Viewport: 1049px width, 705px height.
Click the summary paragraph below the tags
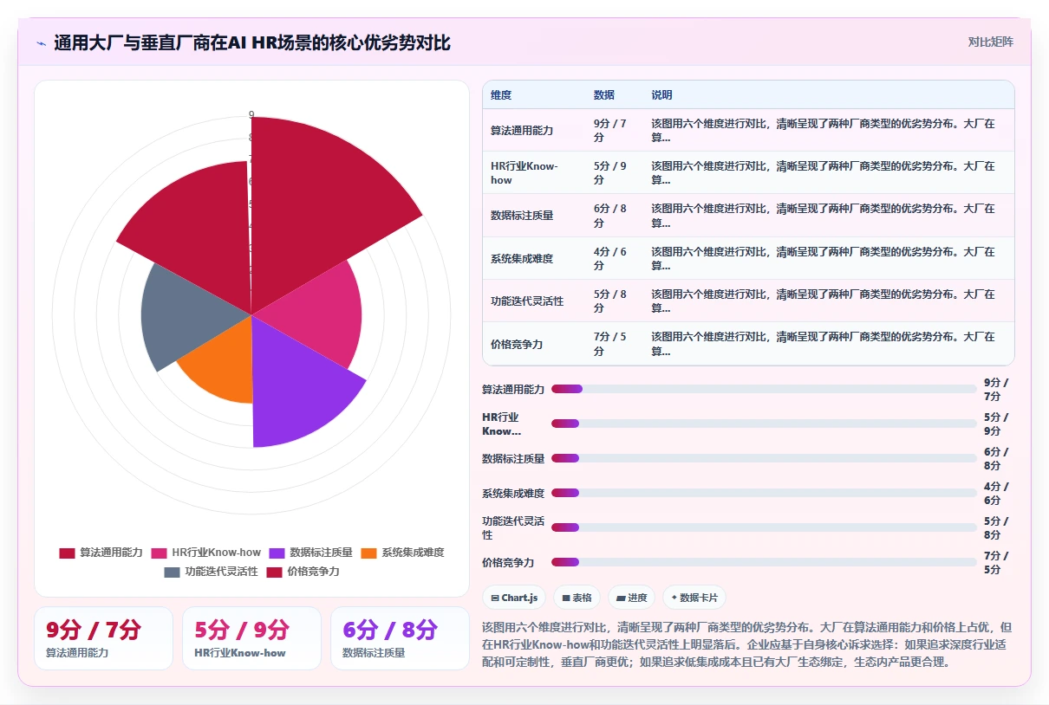746,644
